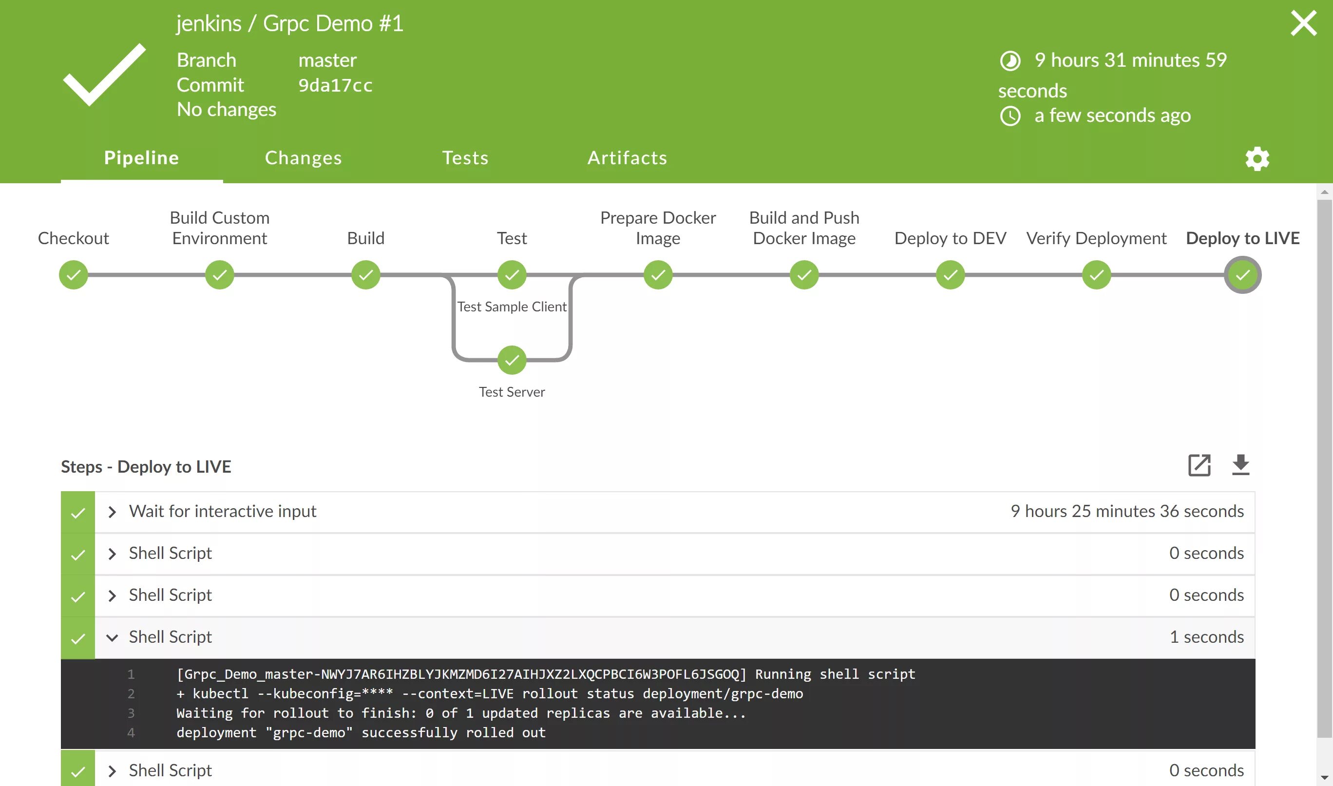The height and width of the screenshot is (786, 1333).
Task: Click the large run-success checkmark icon
Action: tap(104, 75)
